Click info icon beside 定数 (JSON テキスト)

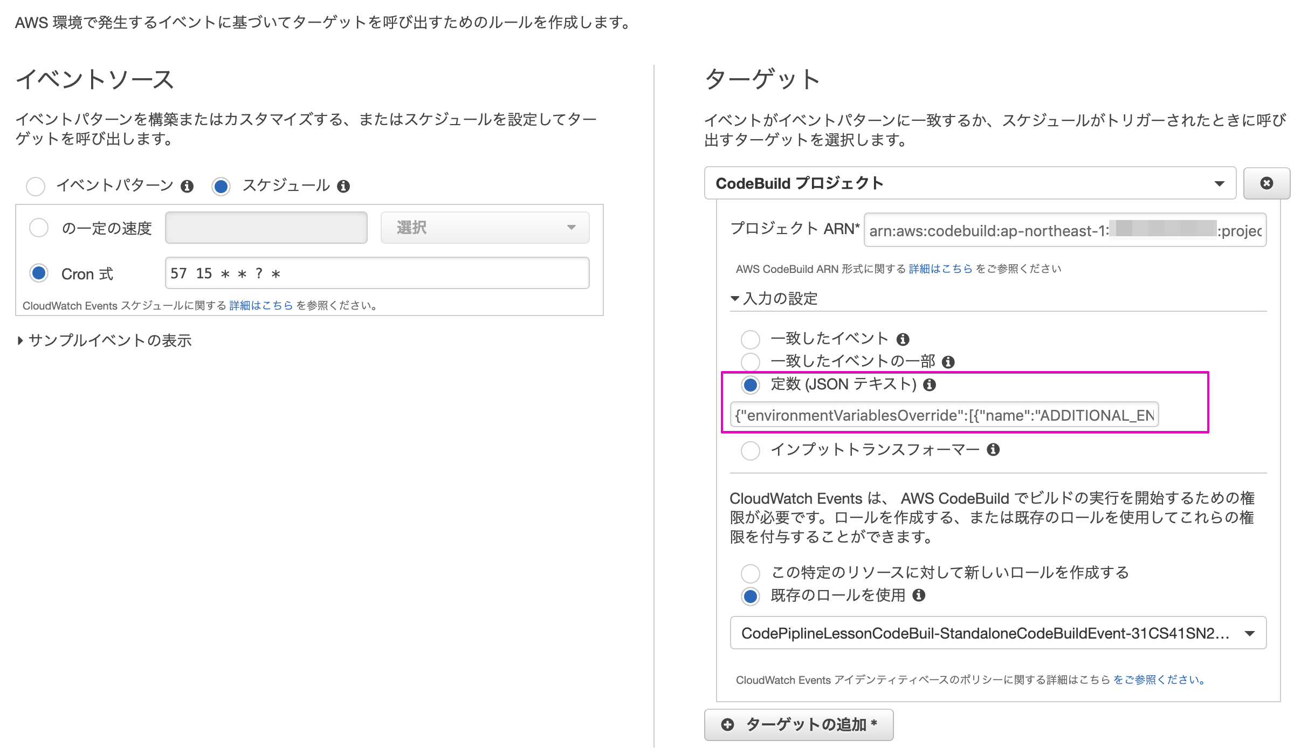pyautogui.click(x=929, y=385)
